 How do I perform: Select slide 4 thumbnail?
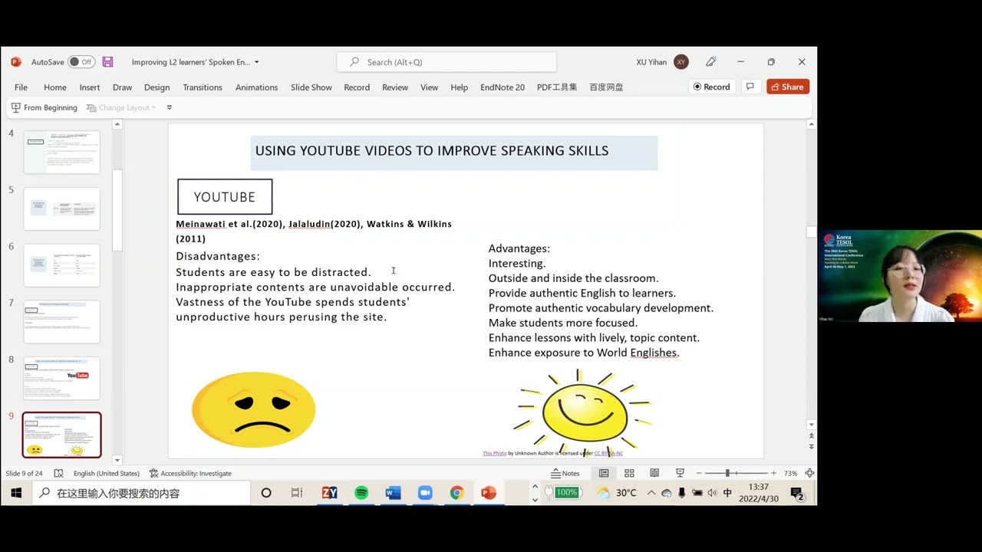(62, 152)
